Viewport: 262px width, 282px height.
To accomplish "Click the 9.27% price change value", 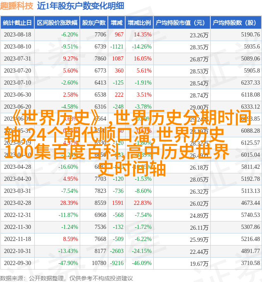I will 70,58.
